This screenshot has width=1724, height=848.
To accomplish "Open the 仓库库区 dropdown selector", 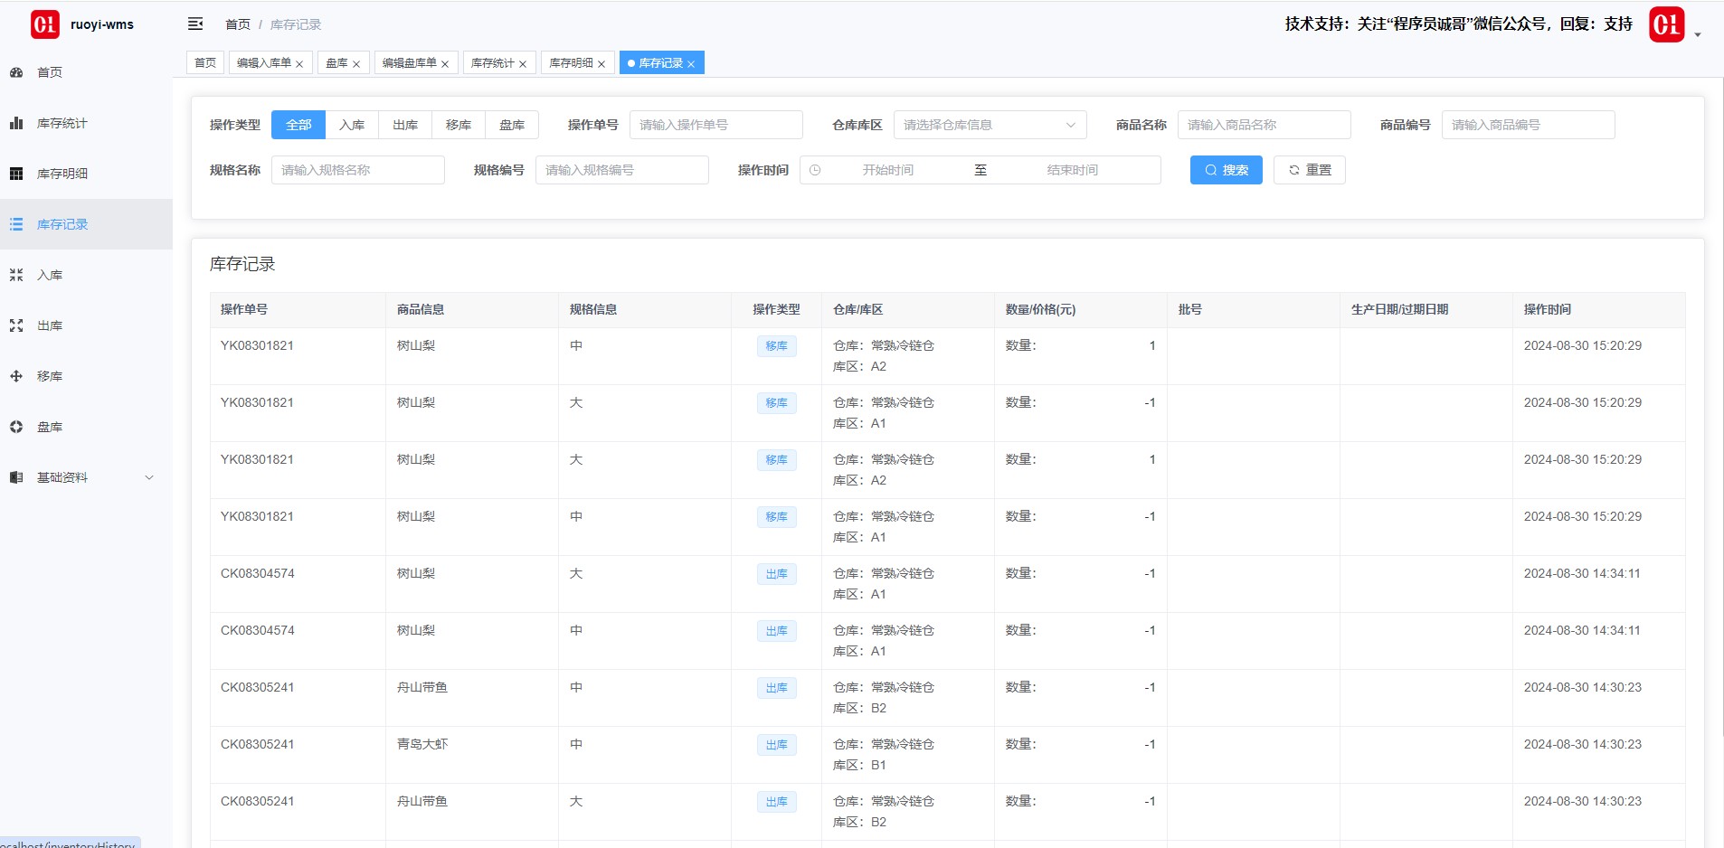I will pos(990,125).
